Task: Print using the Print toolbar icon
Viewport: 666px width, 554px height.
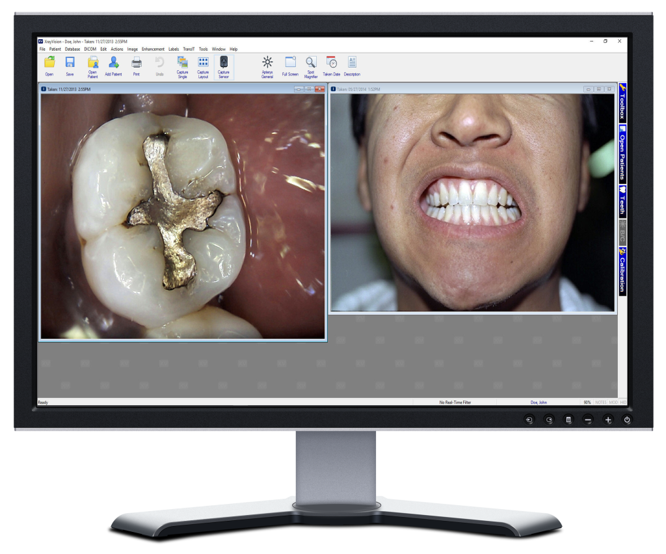Action: 137,63
